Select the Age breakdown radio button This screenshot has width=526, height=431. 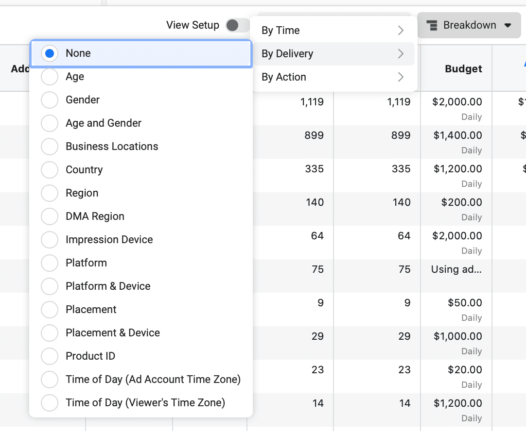coord(50,77)
